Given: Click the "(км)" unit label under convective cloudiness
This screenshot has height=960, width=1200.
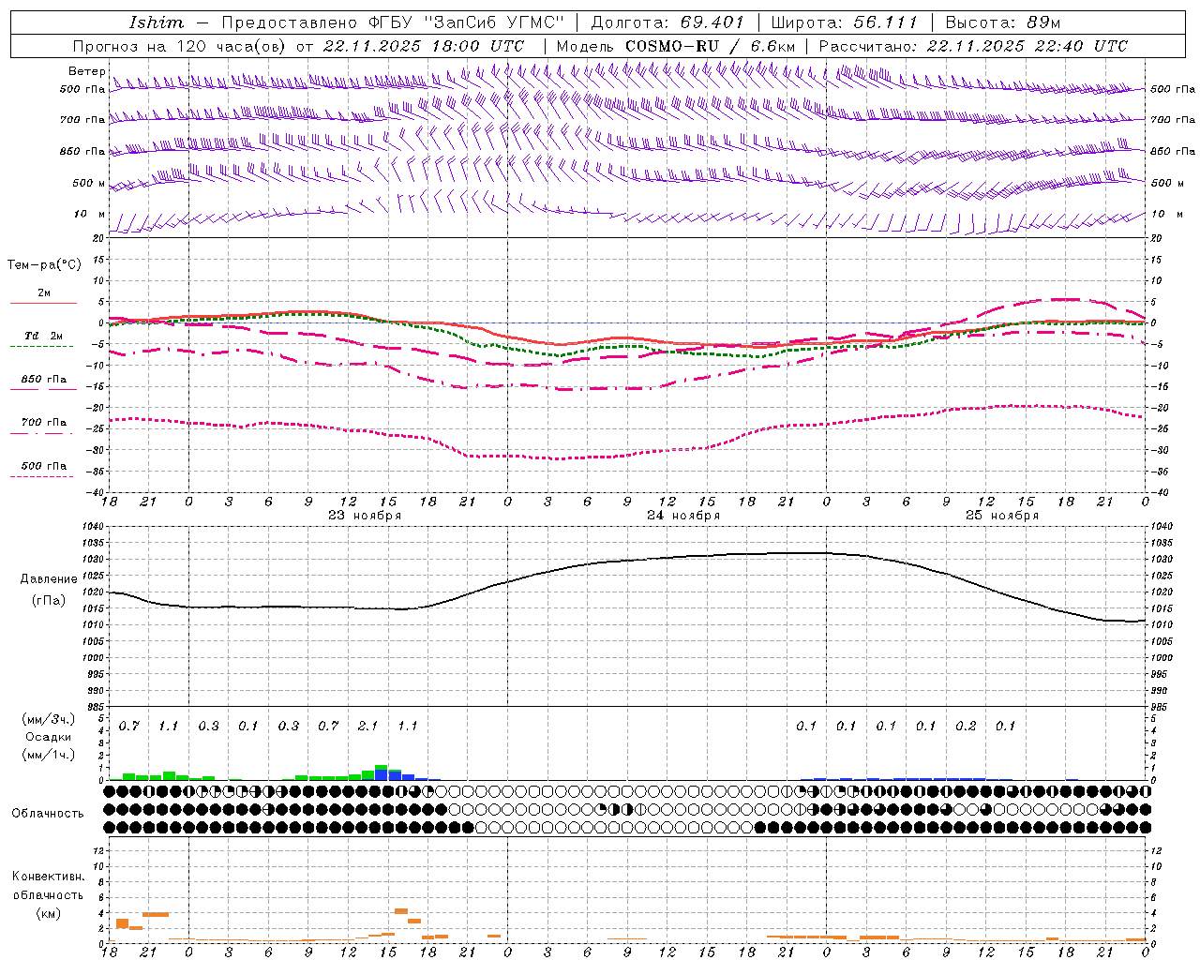Looking at the screenshot, I should 48,913.
